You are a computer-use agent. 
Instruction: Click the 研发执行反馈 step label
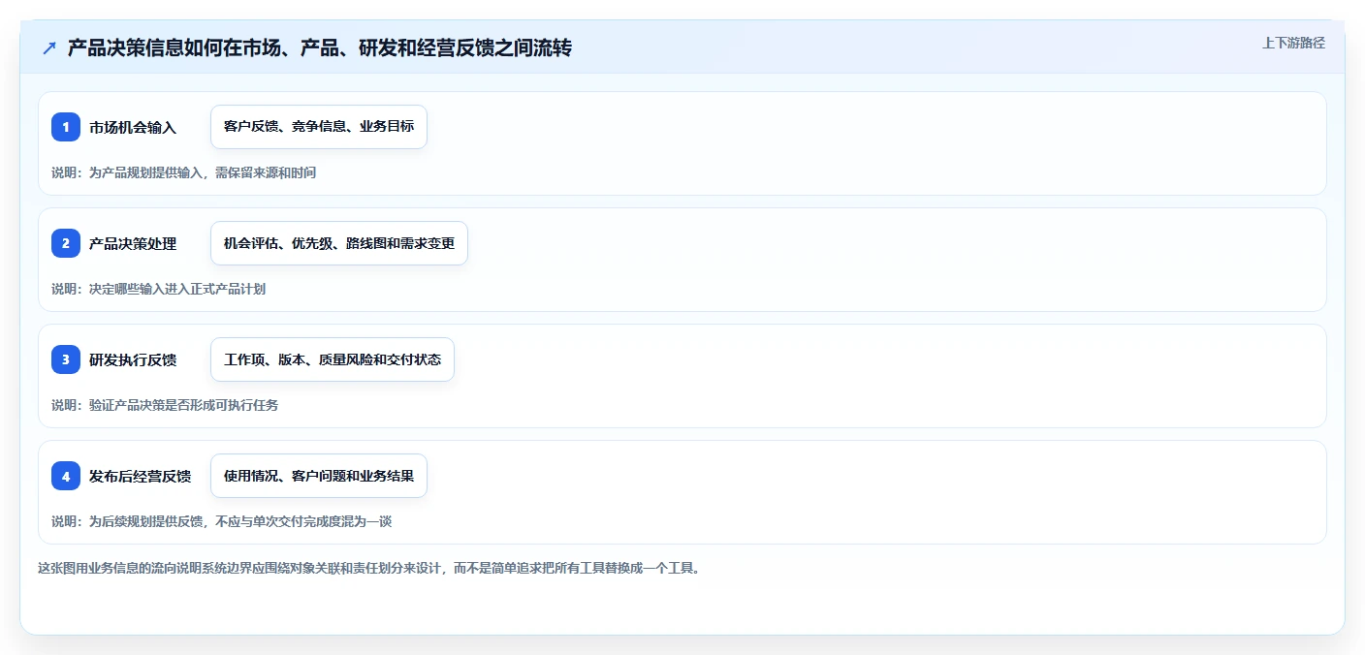tap(133, 359)
